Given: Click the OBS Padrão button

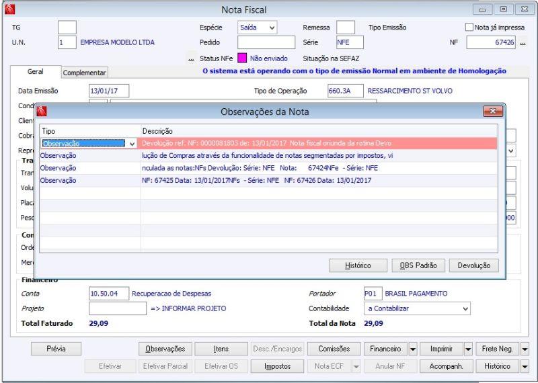Looking at the screenshot, I should (418, 265).
